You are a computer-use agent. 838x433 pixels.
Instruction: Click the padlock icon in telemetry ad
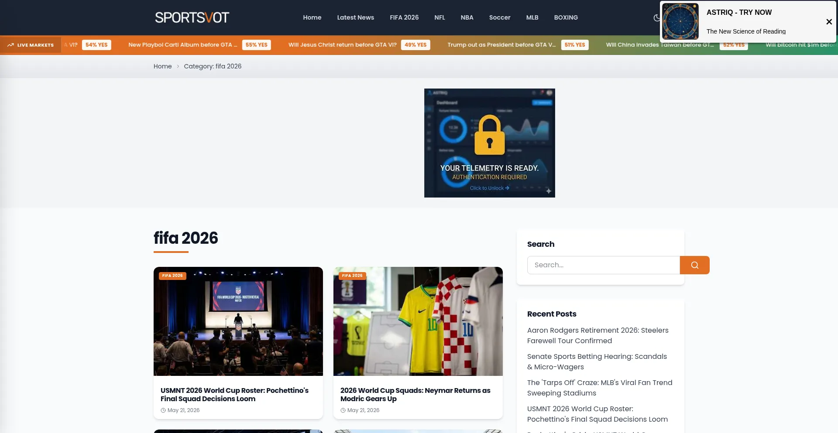point(490,135)
